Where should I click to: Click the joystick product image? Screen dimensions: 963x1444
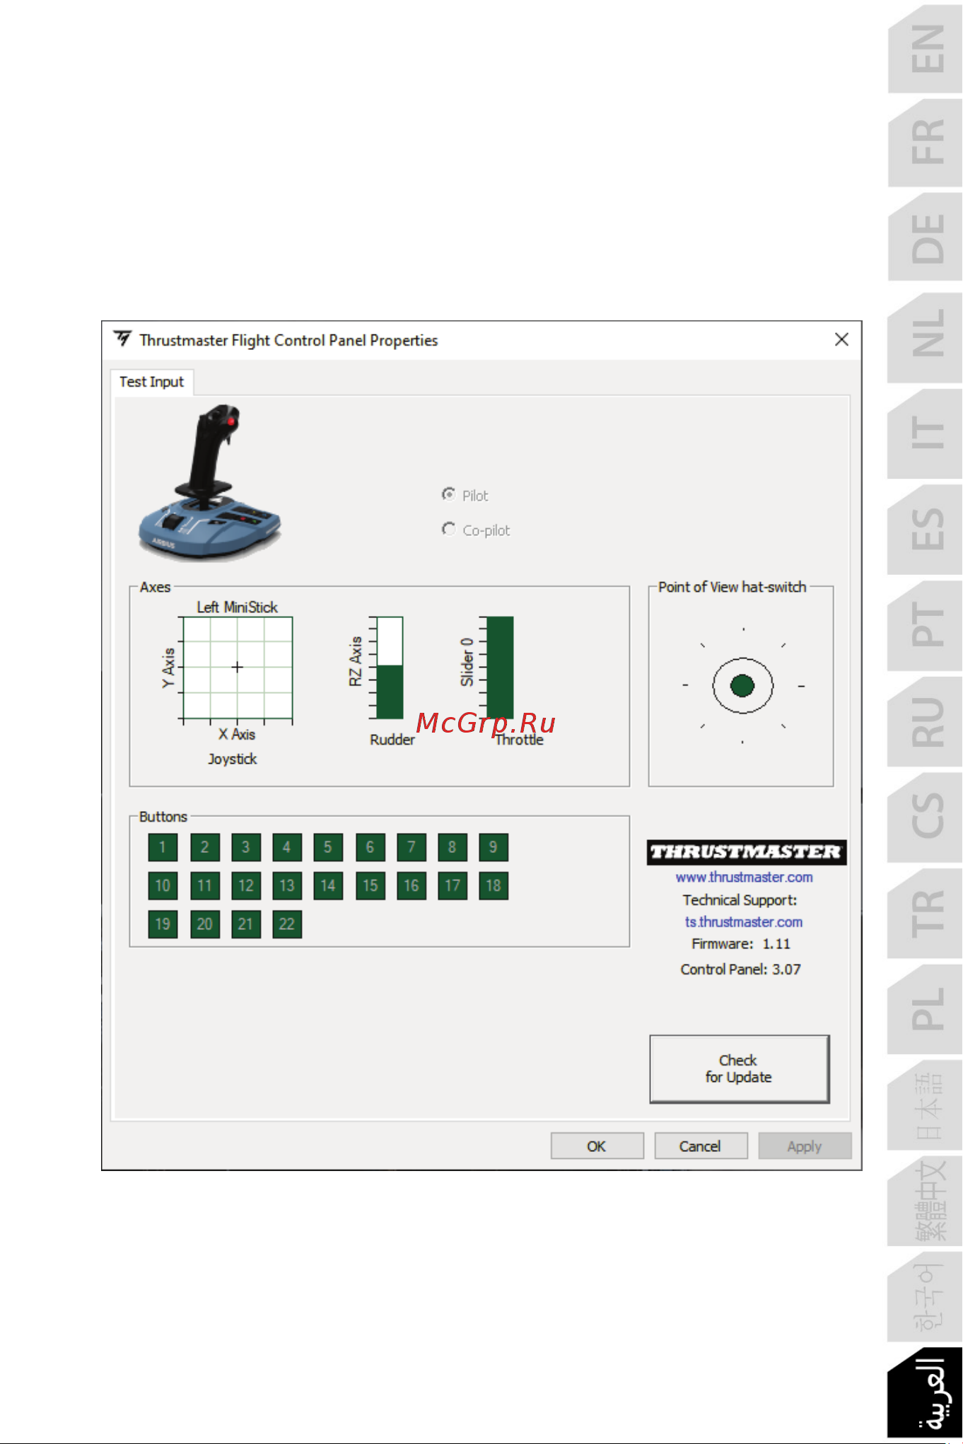point(209,482)
